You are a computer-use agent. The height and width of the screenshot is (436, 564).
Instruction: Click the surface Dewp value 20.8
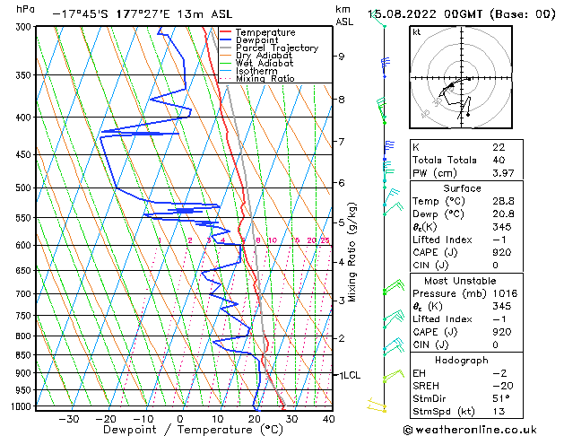click(503, 214)
